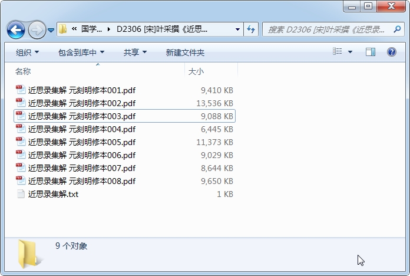The image size is (410, 276).
Task: Click the folder icon in address bar
Action: [63, 29]
